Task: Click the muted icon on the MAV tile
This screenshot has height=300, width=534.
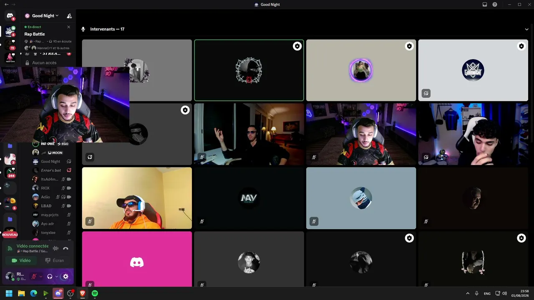Action: [202, 221]
